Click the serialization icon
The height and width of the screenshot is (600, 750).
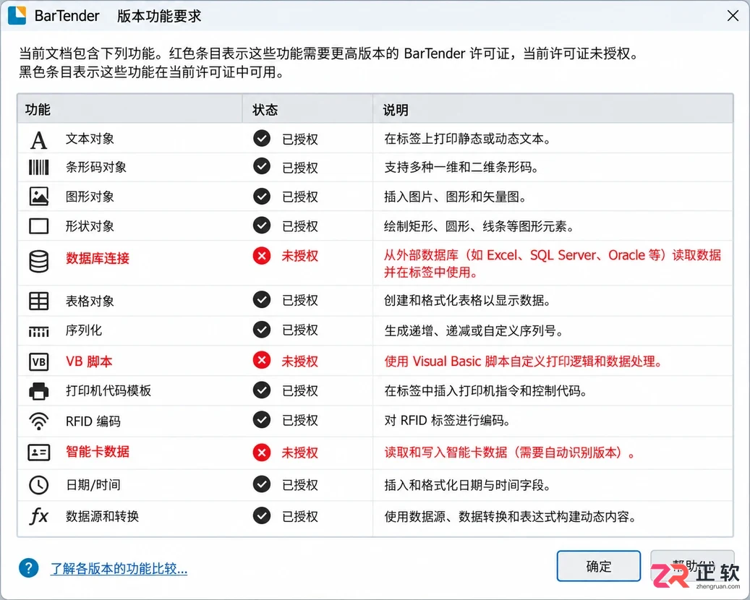click(x=39, y=331)
